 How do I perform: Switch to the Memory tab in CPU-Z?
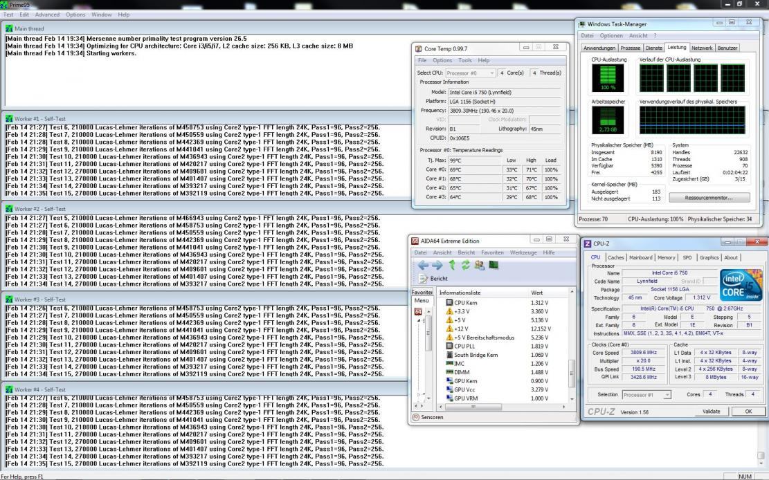pyautogui.click(x=666, y=257)
